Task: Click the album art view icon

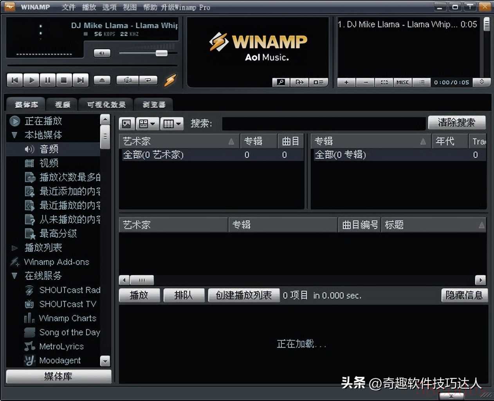Action: click(126, 124)
